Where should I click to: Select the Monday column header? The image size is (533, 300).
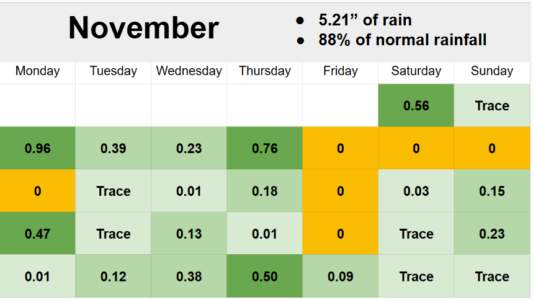tap(38, 71)
